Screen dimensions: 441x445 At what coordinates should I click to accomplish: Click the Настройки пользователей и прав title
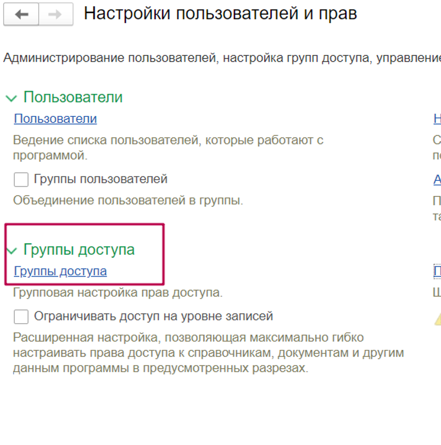tap(220, 14)
